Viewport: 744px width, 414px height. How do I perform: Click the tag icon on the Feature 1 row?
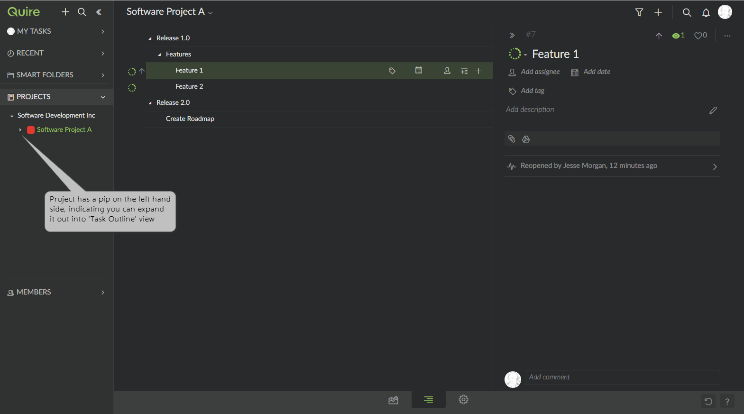pyautogui.click(x=392, y=71)
